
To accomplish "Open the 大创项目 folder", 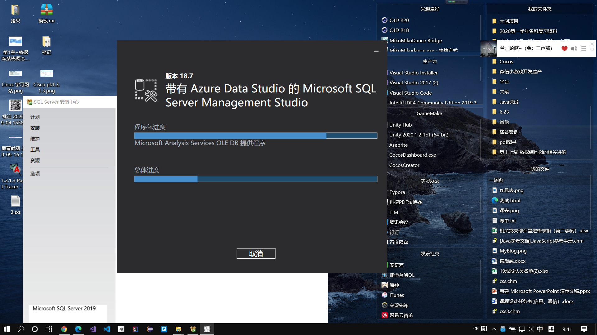I will pos(505,21).
